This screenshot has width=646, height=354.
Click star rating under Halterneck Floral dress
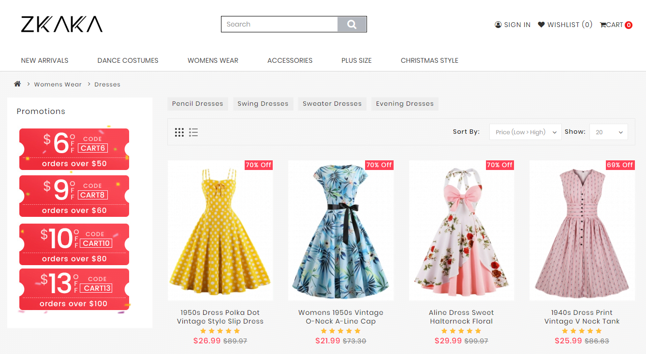pyautogui.click(x=461, y=331)
